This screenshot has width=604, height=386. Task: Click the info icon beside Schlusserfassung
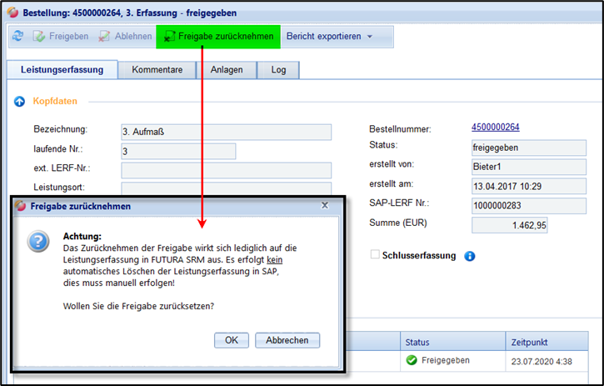pos(470,256)
